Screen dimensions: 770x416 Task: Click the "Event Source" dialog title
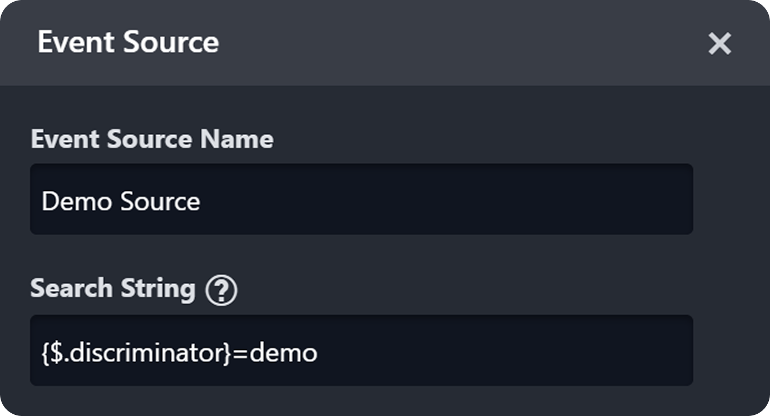click(128, 43)
